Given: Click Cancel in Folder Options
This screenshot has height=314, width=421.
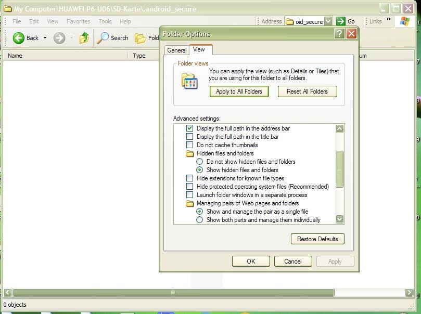Looking at the screenshot, I should point(293,261).
